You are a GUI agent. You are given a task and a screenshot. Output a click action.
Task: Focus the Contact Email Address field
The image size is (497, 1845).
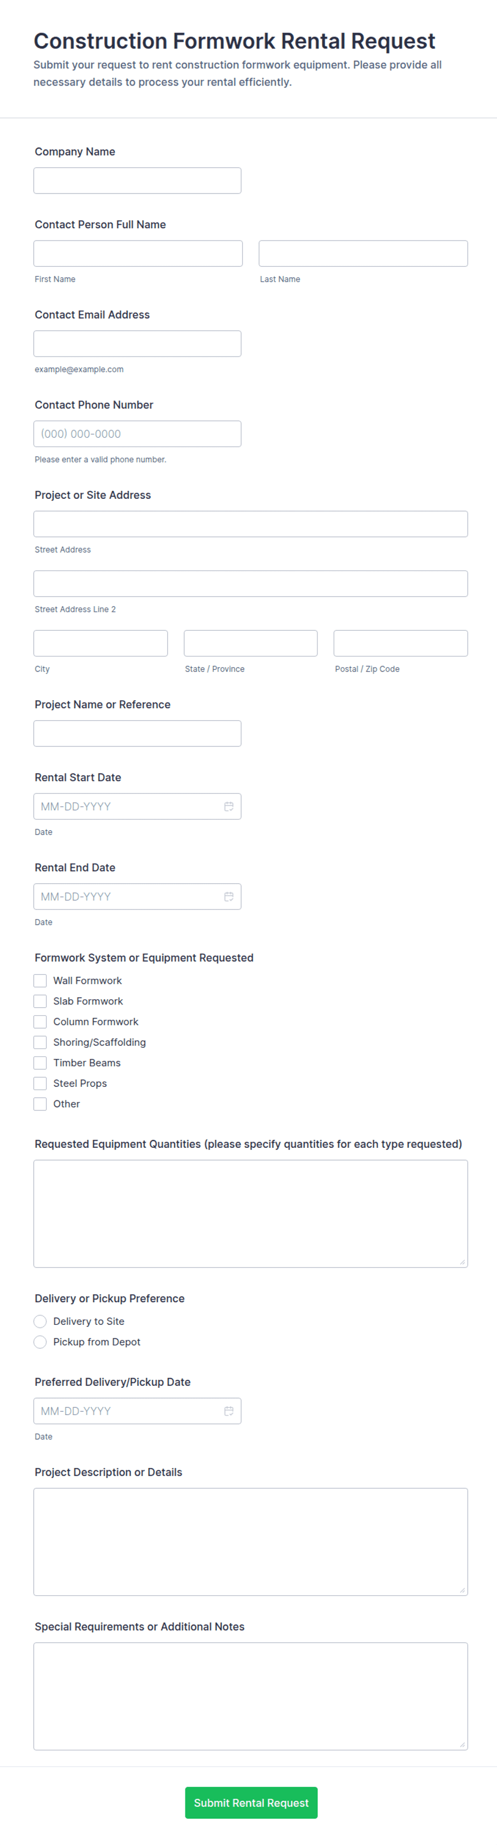coord(137,344)
